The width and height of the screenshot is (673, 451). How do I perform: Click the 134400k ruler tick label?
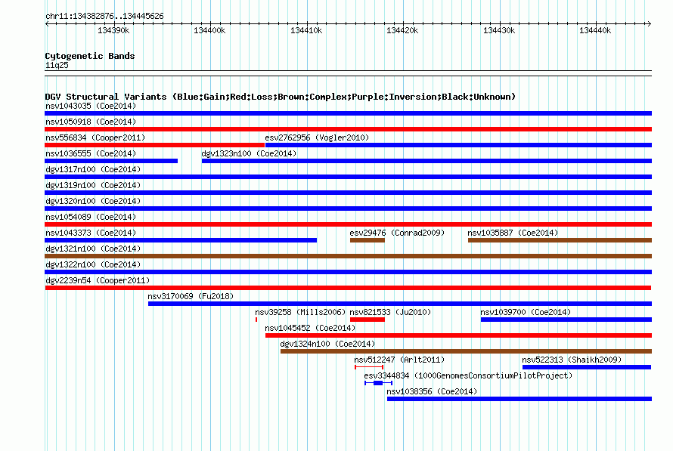[x=209, y=30]
